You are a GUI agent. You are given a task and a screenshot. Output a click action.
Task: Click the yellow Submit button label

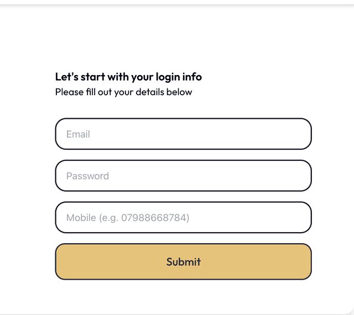(183, 262)
